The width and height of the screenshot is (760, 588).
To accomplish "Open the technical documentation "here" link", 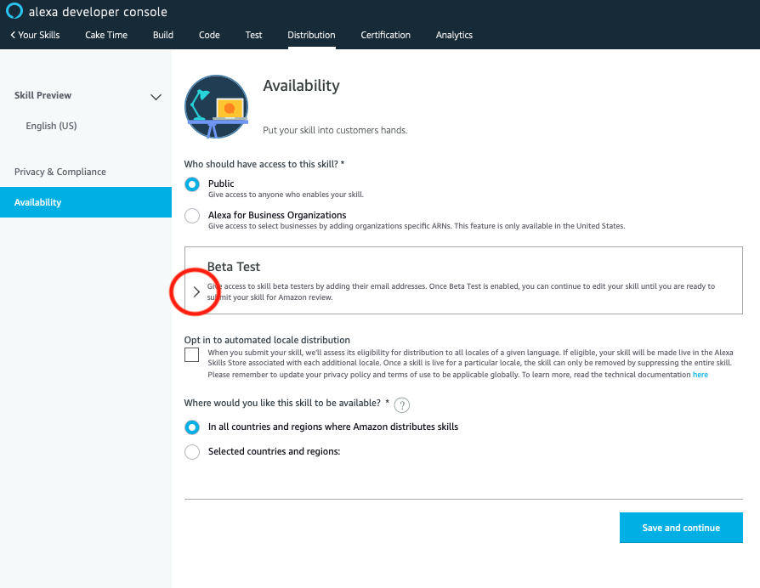I will (x=700, y=374).
